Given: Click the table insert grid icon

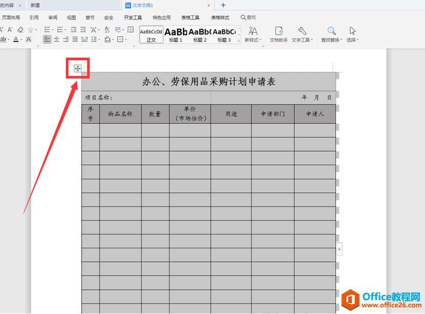Looking at the screenshot, I should pyautogui.click(x=130, y=30).
